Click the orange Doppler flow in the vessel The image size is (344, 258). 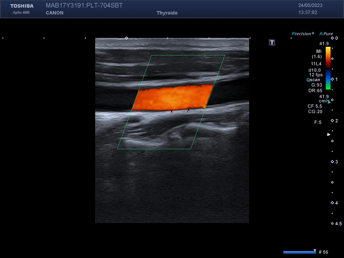tap(172, 98)
